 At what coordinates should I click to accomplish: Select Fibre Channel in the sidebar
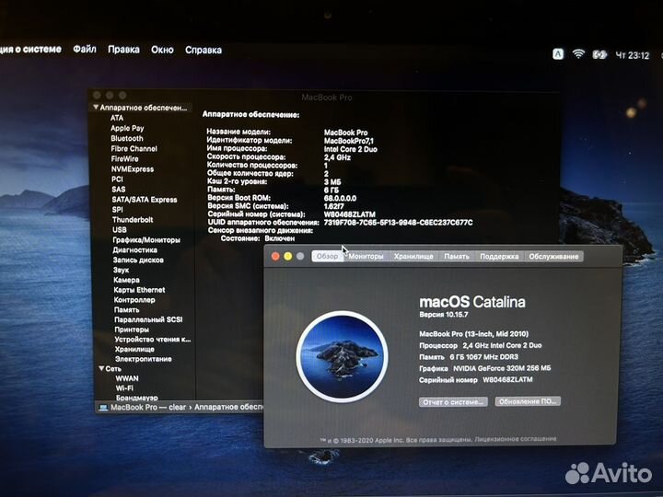point(134,149)
